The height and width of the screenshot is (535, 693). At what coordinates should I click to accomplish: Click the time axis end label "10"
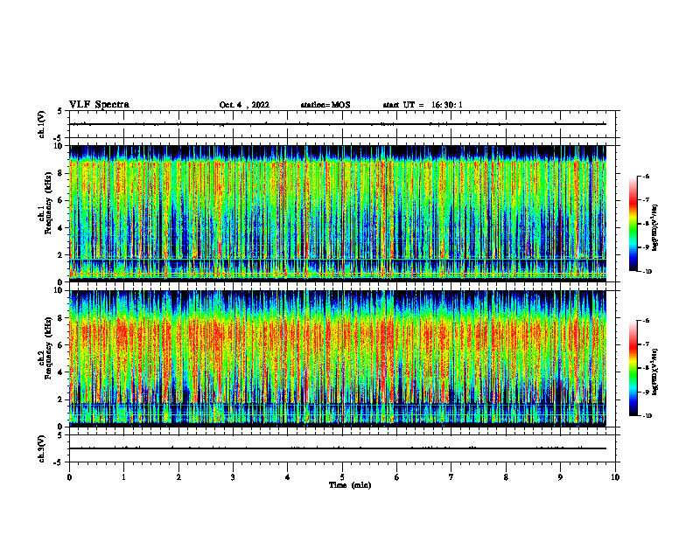coord(615,477)
